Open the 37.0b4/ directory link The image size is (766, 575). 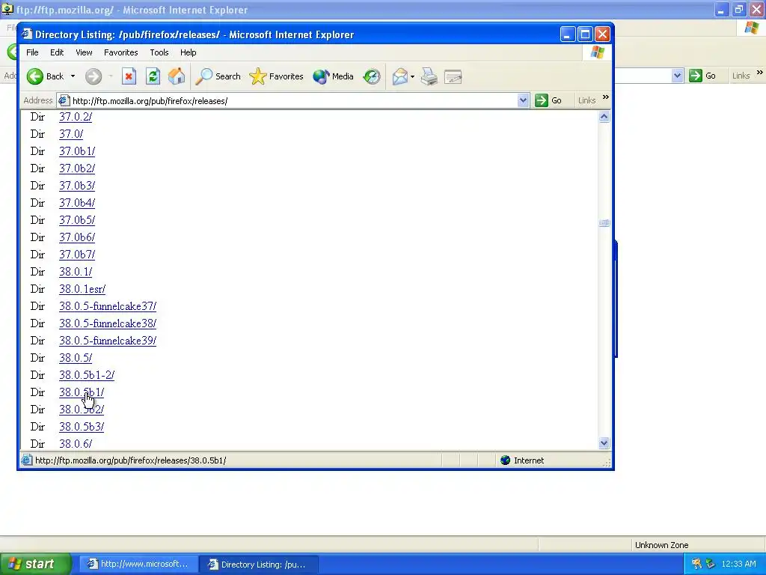coord(77,203)
